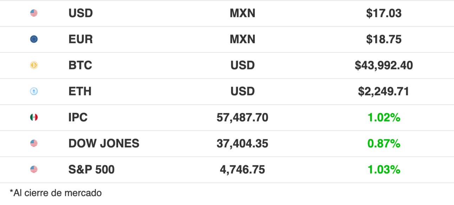This screenshot has height=205, width=454.
Task: Click the European Union flag icon
Action: [34, 39]
